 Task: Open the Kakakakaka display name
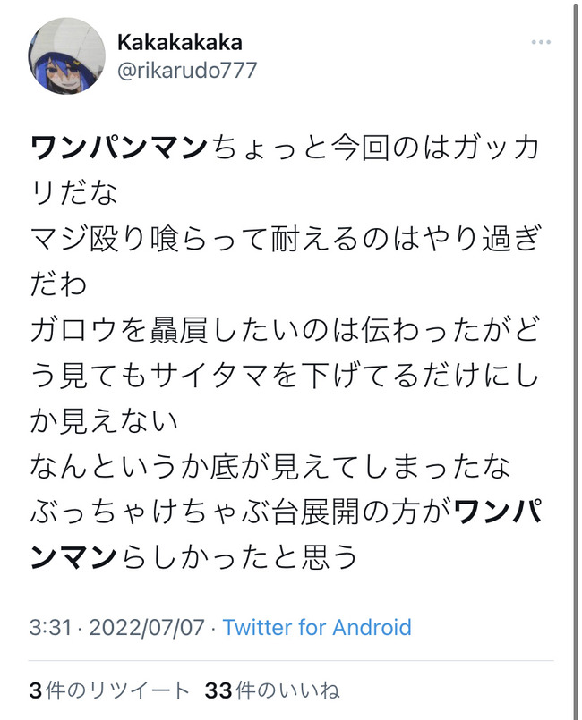[180, 42]
